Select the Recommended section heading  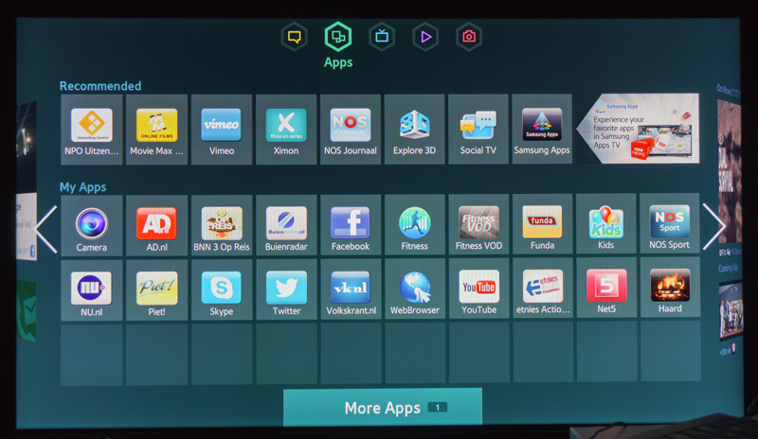(100, 86)
